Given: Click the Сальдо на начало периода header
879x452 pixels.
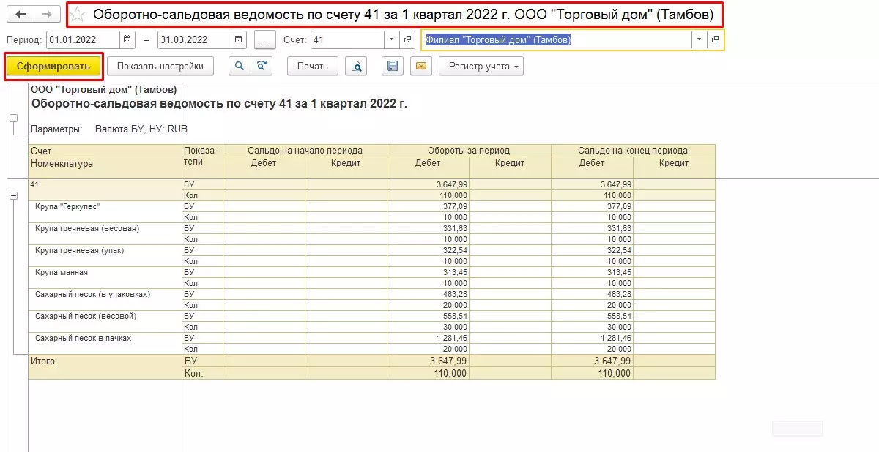Looking at the screenshot, I should coord(305,151).
